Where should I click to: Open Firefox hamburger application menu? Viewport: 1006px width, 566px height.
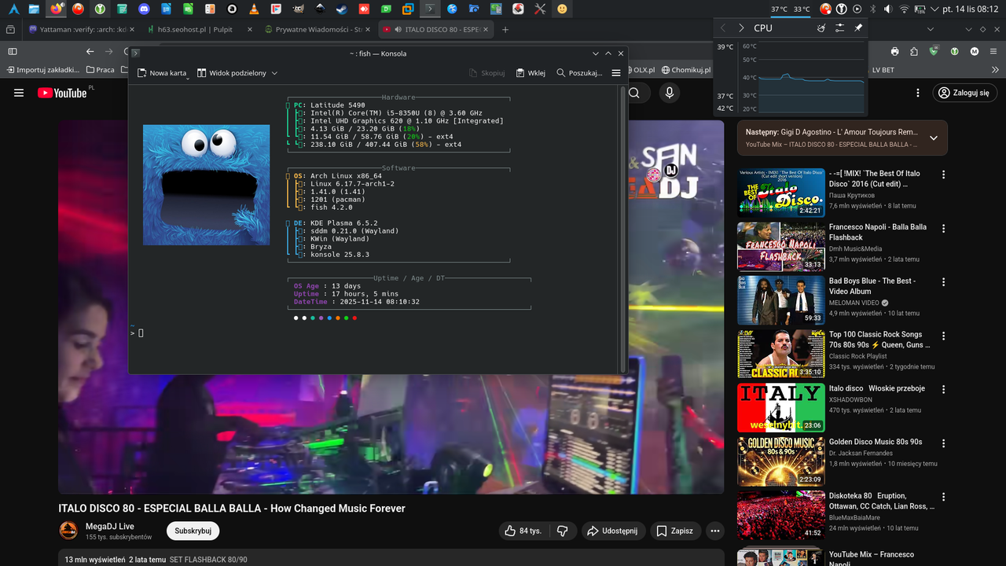pyautogui.click(x=995, y=51)
